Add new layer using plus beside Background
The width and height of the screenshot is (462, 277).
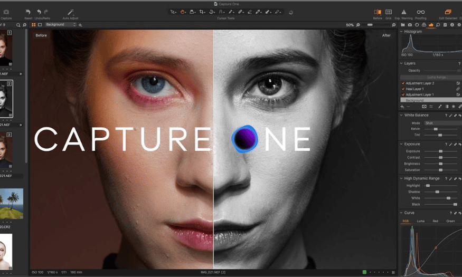[x=80, y=25]
